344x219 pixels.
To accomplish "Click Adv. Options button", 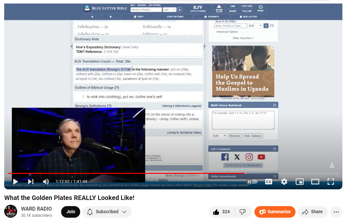I will (x=253, y=136).
